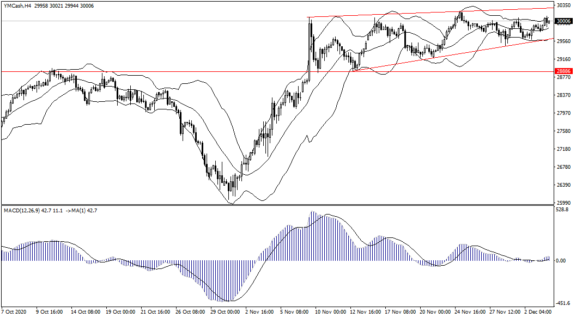
Task: Select the 25990 price scale label
Action: pos(563,203)
